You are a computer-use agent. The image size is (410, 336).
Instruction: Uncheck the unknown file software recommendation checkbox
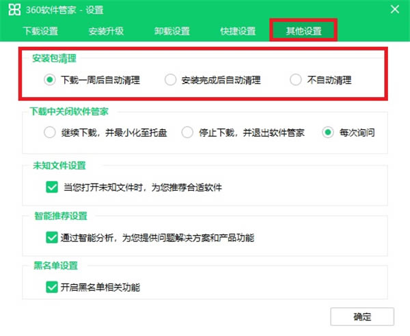(x=51, y=186)
